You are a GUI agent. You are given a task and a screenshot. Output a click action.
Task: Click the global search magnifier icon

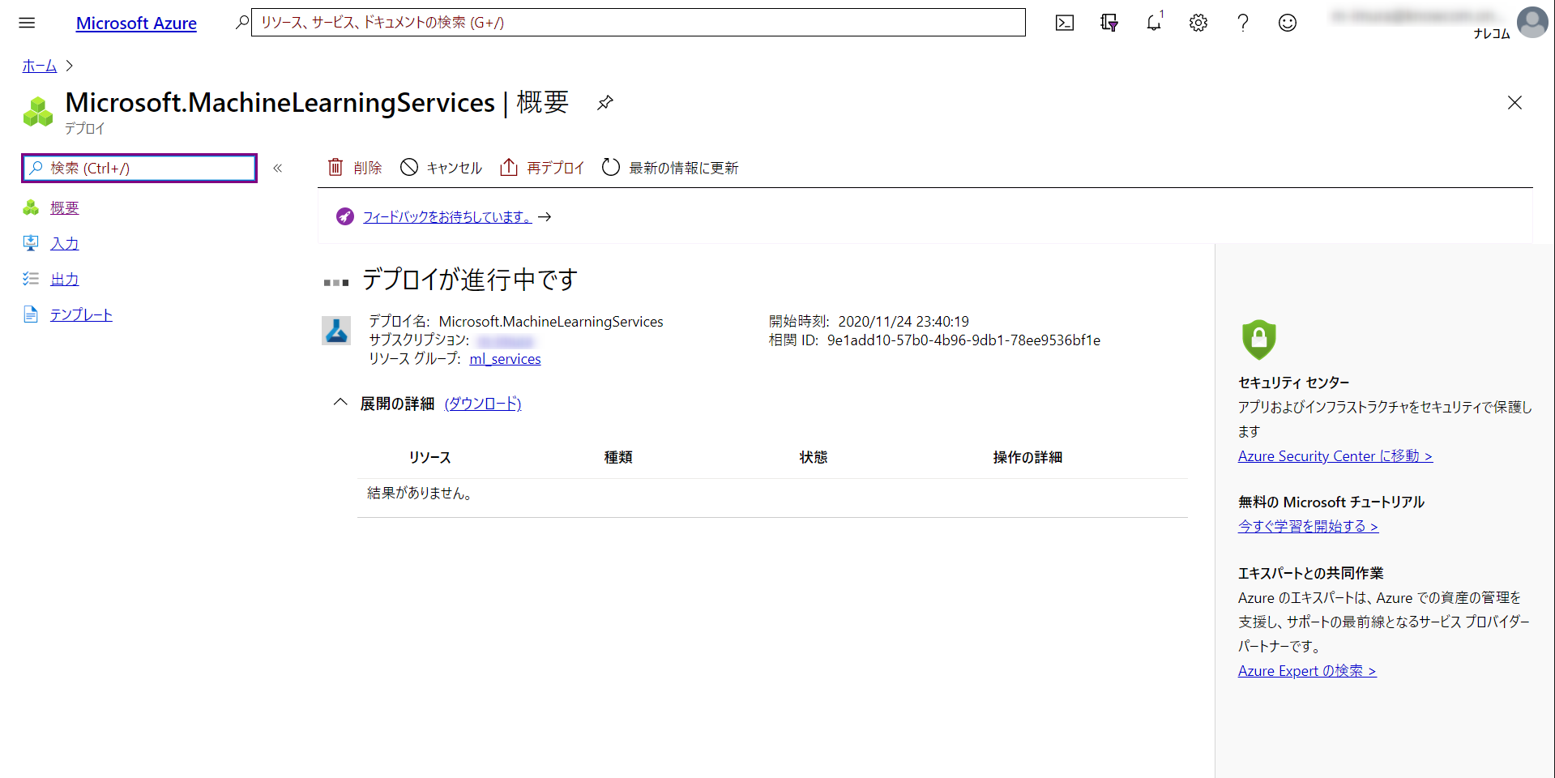click(241, 23)
